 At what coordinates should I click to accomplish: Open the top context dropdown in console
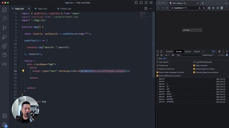click(167, 55)
